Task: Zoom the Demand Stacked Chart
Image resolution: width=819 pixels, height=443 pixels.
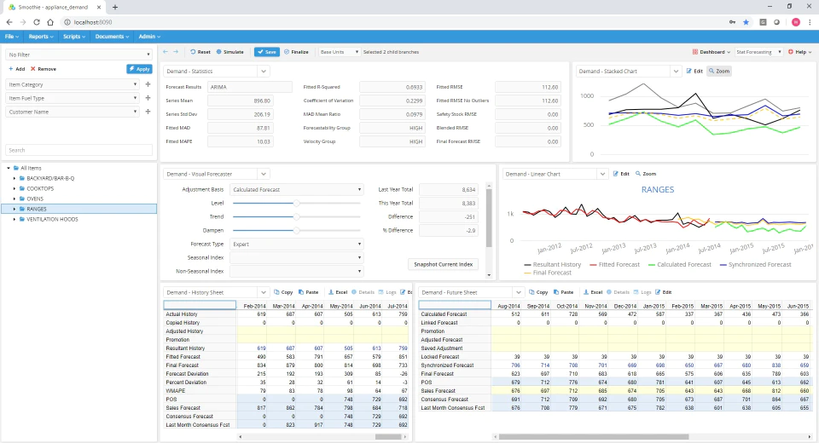Action: coord(719,71)
